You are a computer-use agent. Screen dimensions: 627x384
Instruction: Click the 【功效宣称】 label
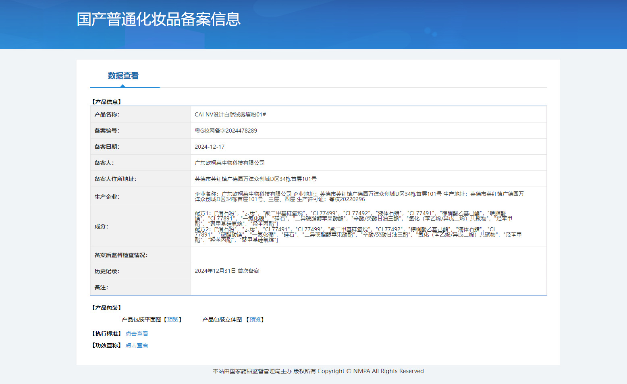coord(106,345)
